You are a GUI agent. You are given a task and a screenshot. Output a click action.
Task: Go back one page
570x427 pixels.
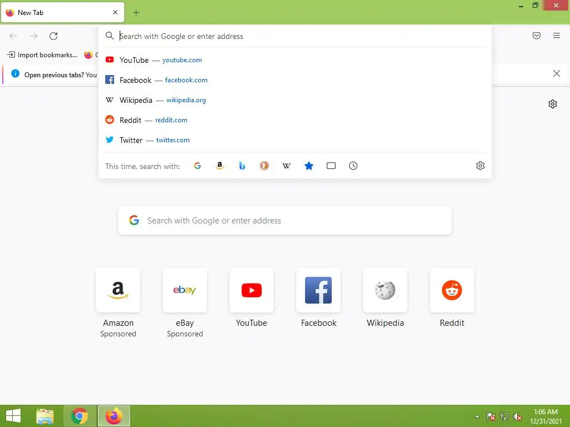[13, 36]
